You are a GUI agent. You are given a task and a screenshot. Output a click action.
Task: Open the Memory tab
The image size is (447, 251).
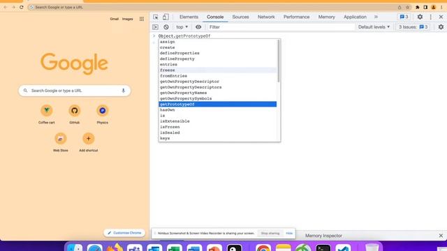click(x=327, y=17)
